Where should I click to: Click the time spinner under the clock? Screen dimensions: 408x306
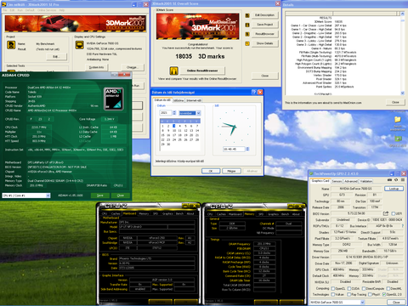pos(247,149)
